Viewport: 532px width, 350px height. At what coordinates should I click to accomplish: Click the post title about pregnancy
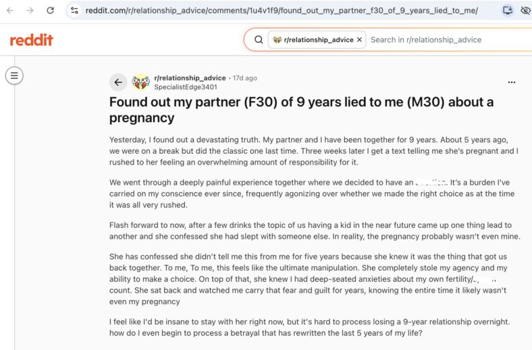[301, 110]
